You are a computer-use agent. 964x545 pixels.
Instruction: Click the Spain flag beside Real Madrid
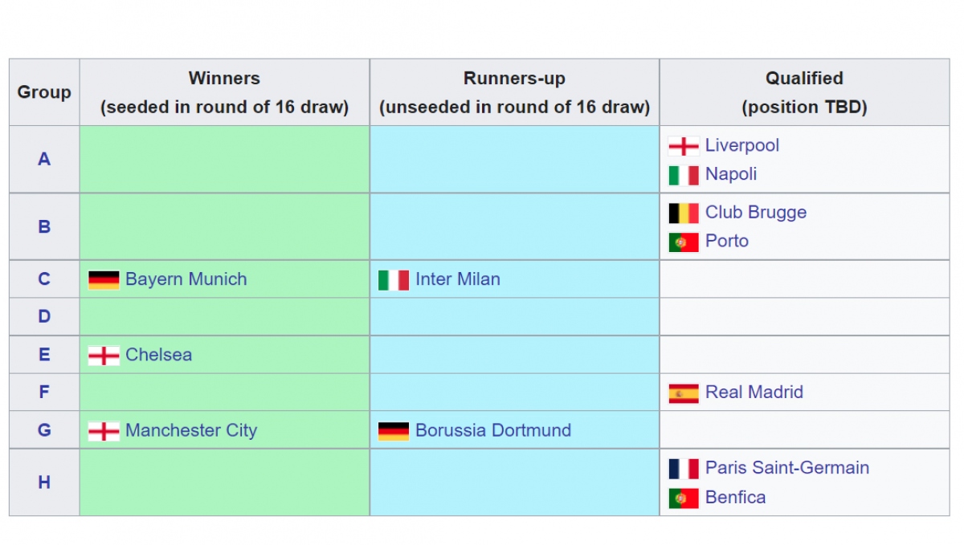(x=684, y=392)
